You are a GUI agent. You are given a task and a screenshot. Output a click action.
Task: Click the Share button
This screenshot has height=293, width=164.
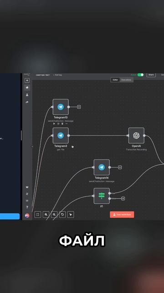pyautogui.click(x=151, y=75)
